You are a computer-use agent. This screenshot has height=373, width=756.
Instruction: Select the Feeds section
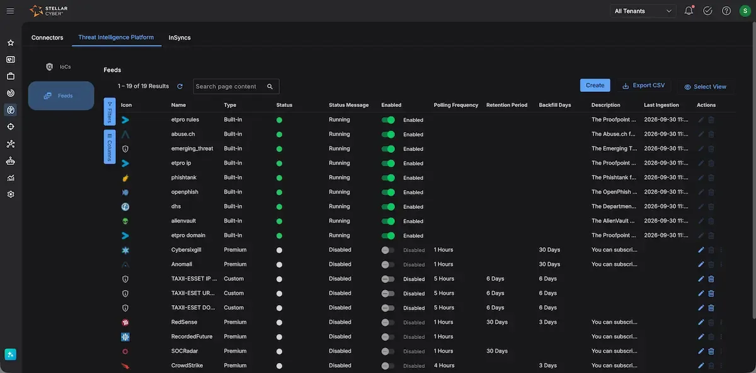(61, 96)
